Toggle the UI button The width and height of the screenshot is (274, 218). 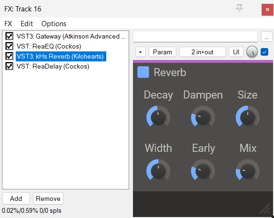236,52
